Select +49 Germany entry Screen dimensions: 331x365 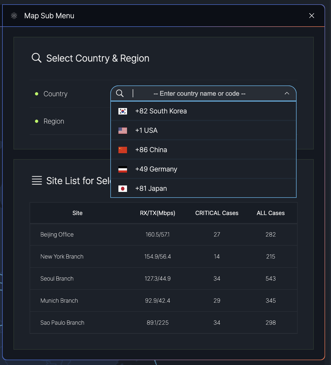156,169
